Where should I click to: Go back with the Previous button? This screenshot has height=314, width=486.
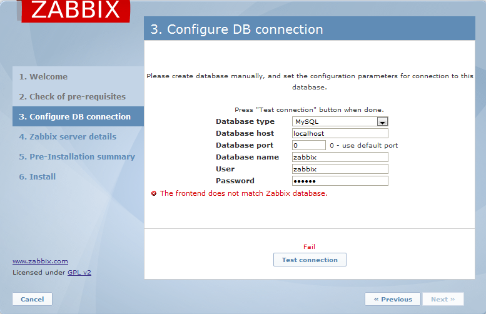coord(393,299)
